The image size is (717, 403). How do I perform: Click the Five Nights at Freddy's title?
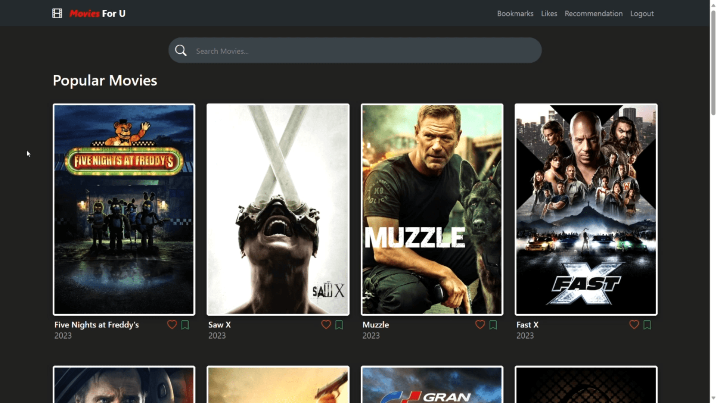click(97, 325)
